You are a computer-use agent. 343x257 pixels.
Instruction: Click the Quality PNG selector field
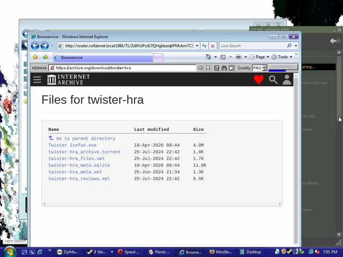coord(257,68)
